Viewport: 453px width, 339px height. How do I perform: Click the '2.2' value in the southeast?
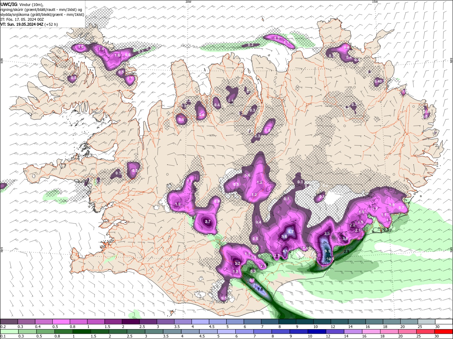[352, 225]
